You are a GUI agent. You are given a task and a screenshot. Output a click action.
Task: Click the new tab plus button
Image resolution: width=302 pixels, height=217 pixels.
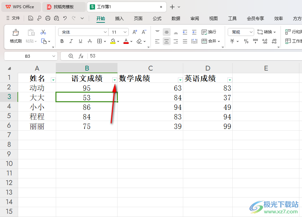click(172, 7)
